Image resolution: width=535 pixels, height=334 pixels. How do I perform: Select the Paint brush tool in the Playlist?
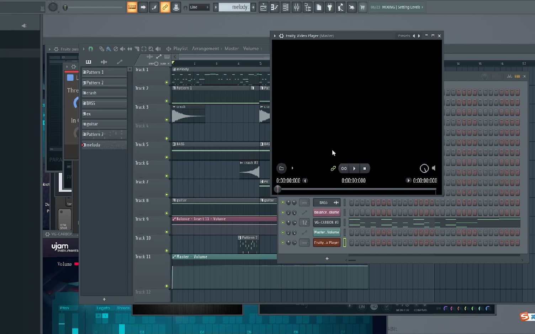click(108, 49)
